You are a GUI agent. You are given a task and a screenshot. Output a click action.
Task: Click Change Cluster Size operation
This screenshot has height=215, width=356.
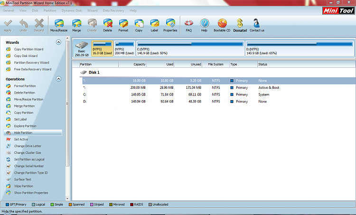coord(28,153)
